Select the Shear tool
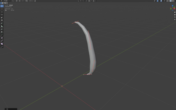This screenshot has width=176, height=110. (x=2, y=44)
